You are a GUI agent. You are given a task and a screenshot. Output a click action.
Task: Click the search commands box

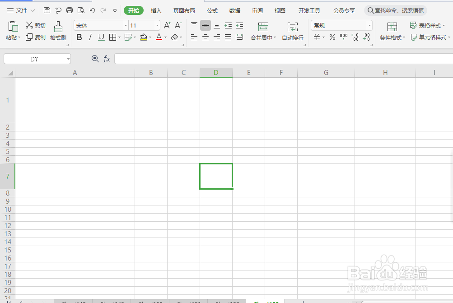[396, 10]
